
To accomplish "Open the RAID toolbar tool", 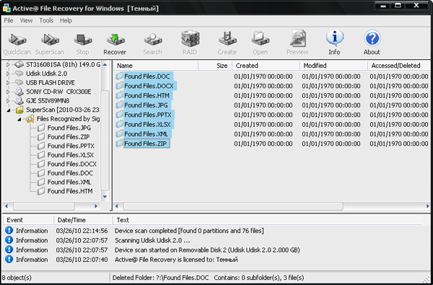I will [190, 39].
